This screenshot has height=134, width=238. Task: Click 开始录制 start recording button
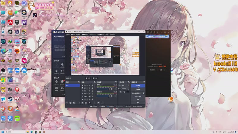click(x=138, y=90)
